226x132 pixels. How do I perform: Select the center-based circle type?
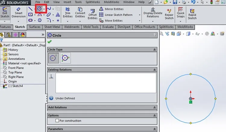pyautogui.click(x=53, y=58)
